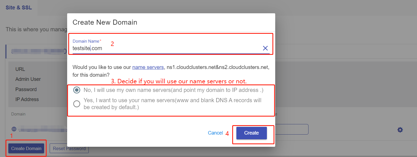Open the Site & SSL tab
Image resolution: width=417 pixels, height=157 pixels.
(19, 8)
